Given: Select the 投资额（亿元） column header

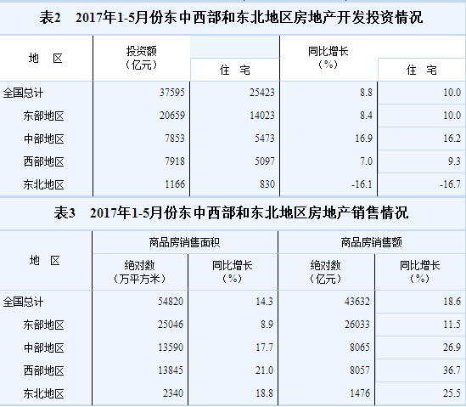Looking at the screenshot, I should (141, 58).
